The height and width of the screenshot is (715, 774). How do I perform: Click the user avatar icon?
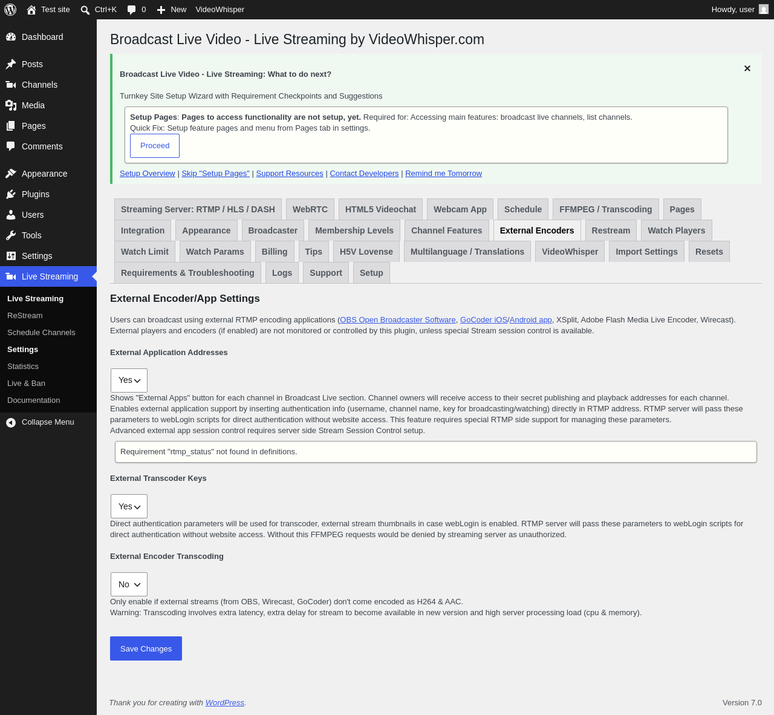point(764,10)
